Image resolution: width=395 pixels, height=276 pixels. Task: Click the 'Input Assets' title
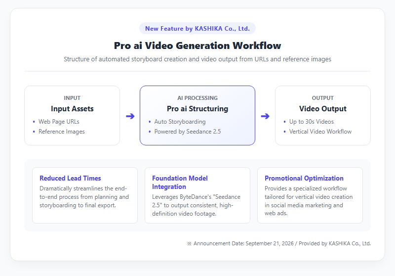point(72,109)
